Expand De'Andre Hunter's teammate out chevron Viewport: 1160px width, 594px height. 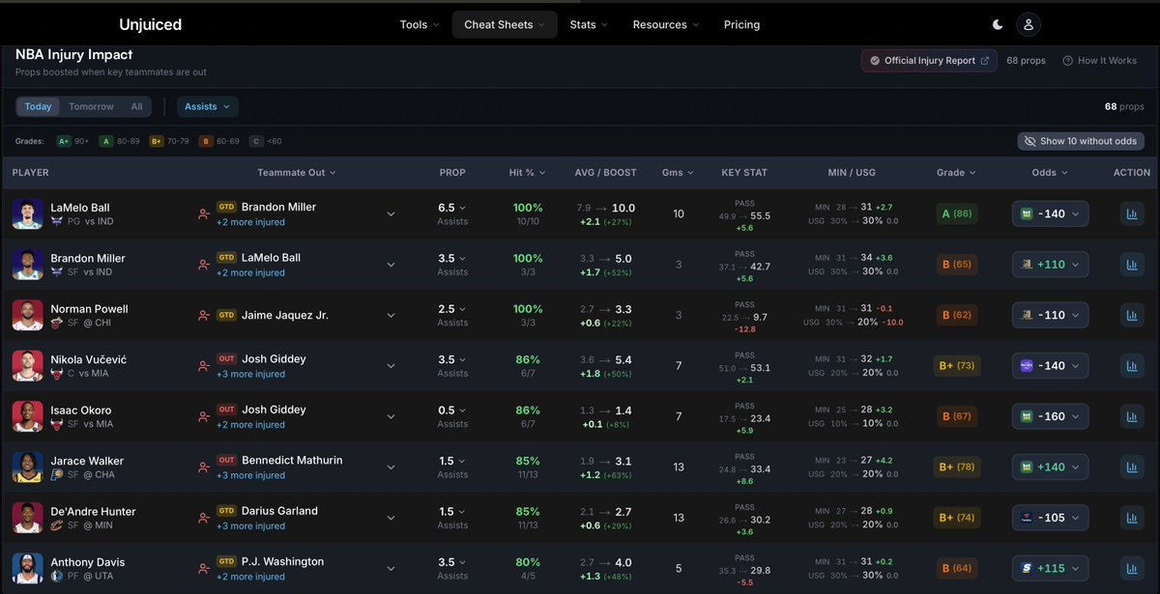click(x=391, y=518)
